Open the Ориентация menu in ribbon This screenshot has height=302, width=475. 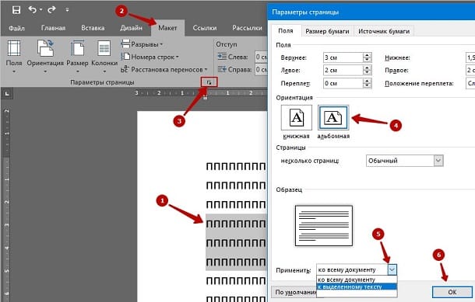pos(45,57)
